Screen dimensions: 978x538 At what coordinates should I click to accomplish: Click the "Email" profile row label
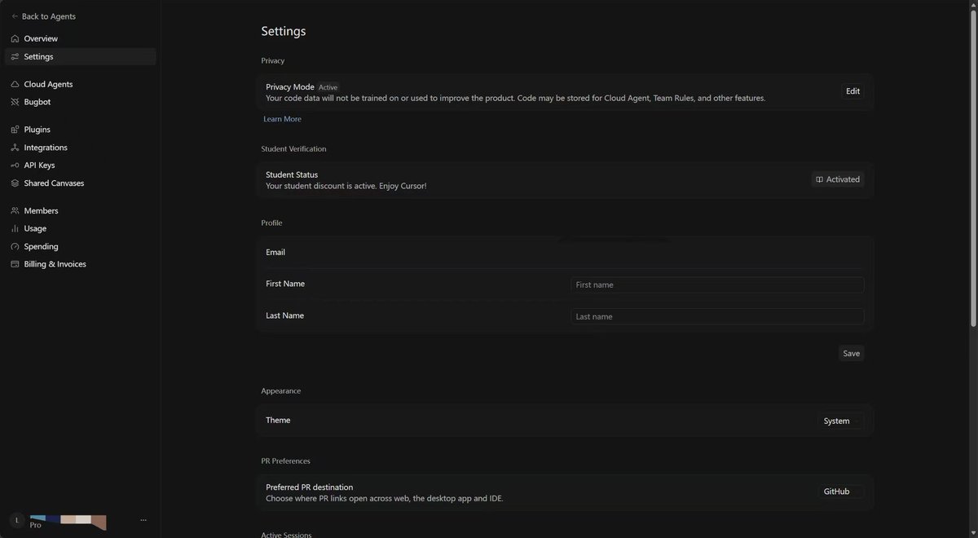(275, 253)
